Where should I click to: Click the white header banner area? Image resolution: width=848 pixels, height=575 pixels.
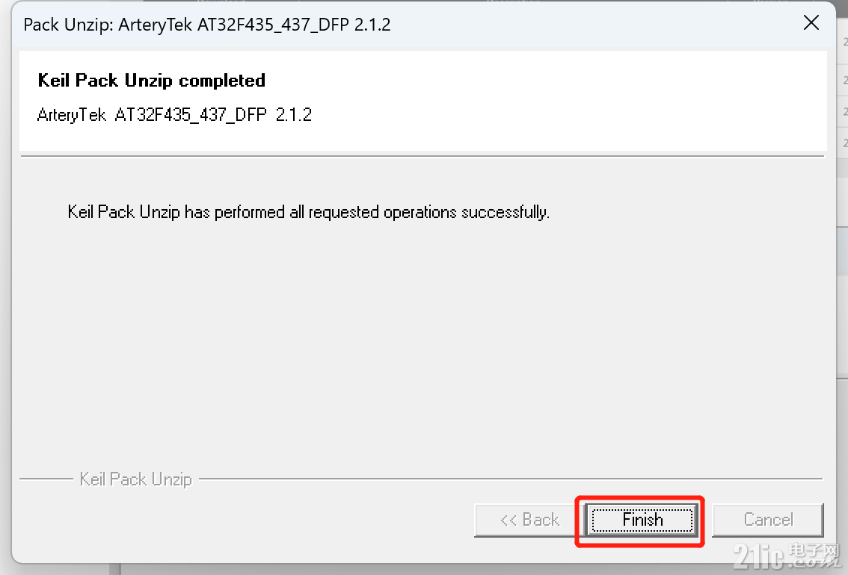(423, 100)
